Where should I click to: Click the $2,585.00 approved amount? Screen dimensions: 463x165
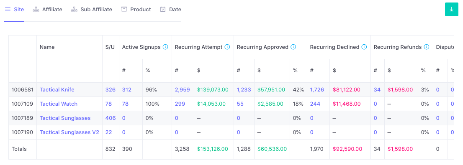(x=270, y=104)
